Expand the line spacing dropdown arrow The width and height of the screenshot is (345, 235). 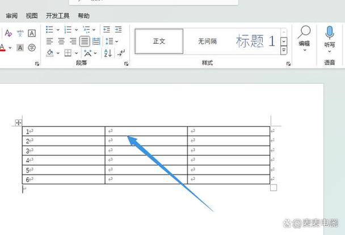(117, 42)
